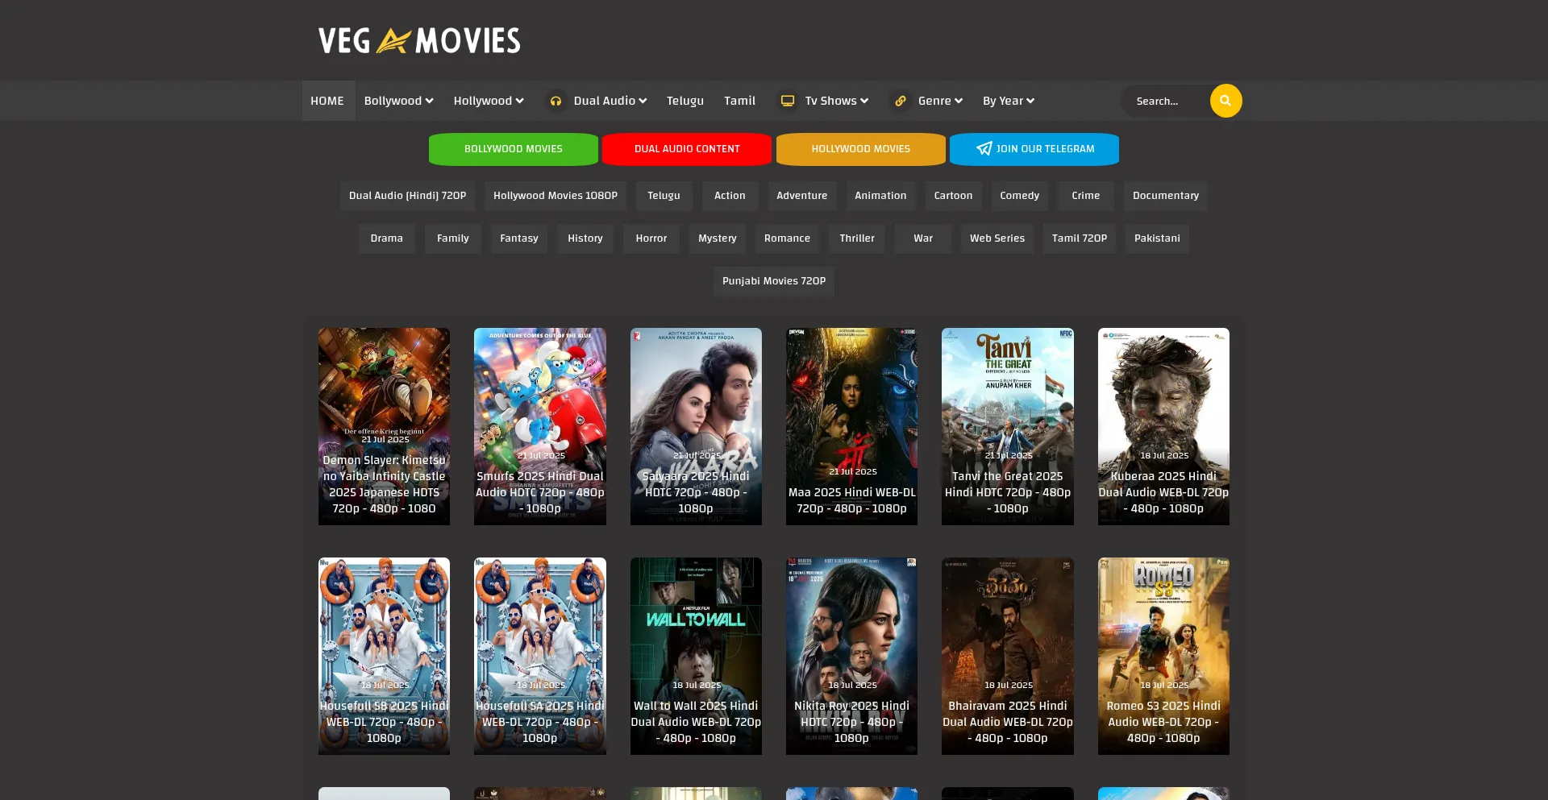Expand the Hollywood dropdown menu
This screenshot has height=800, width=1548.
[x=489, y=101]
